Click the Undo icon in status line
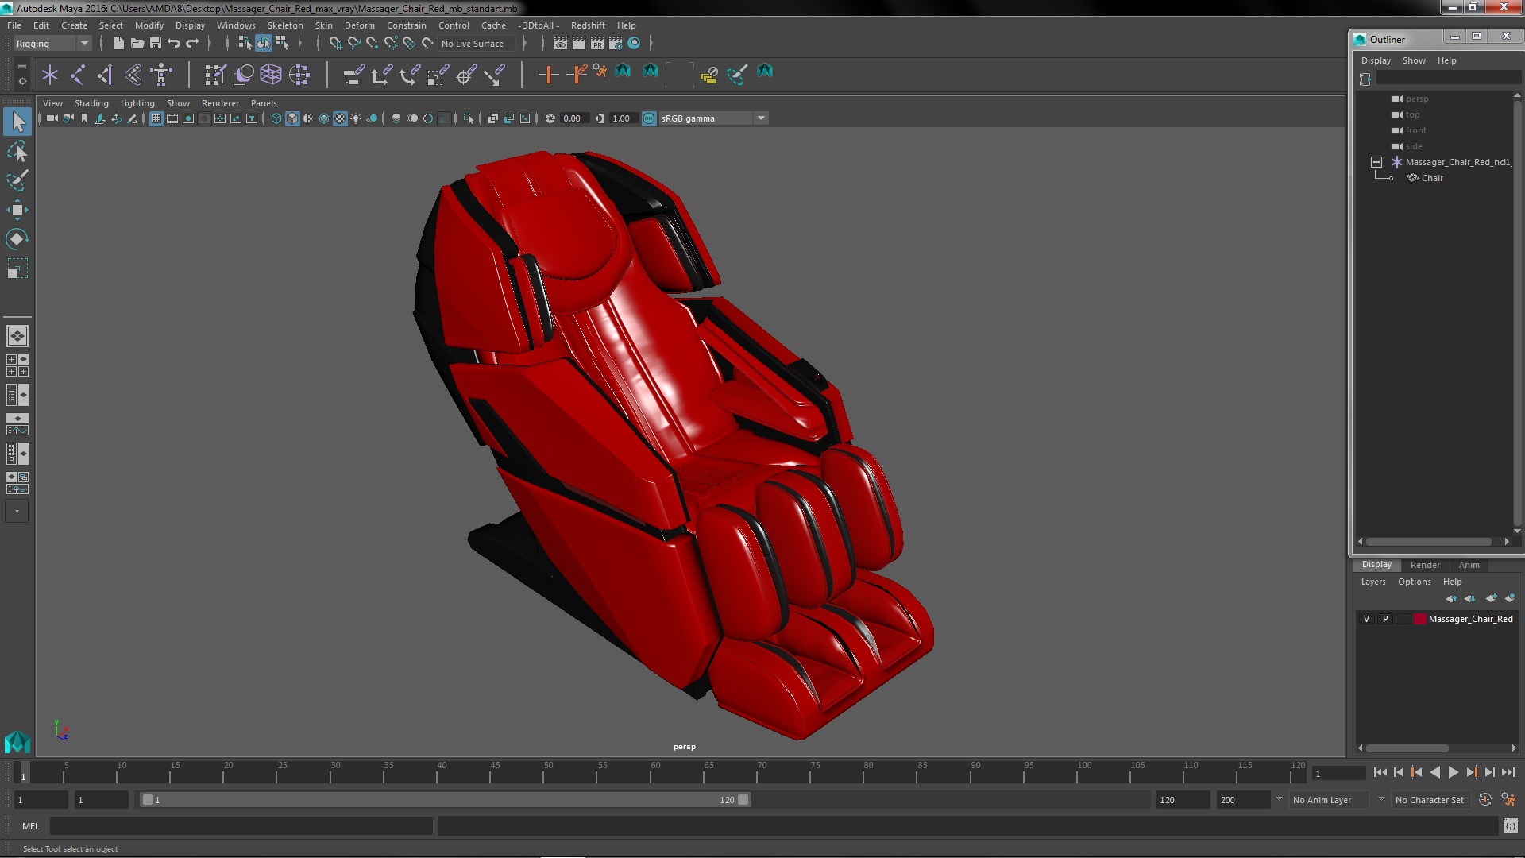 174,44
